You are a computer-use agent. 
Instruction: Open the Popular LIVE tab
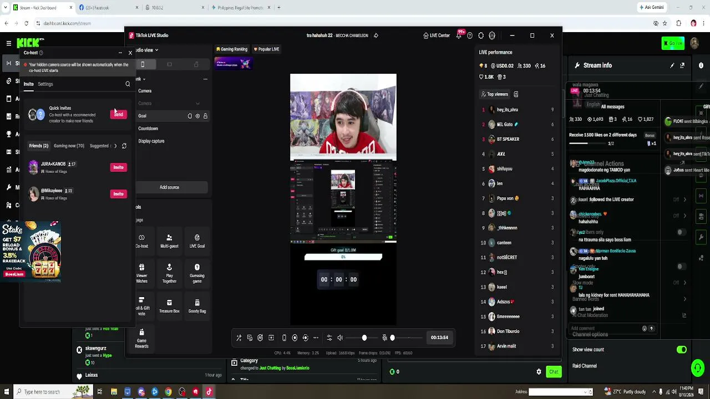[x=267, y=49]
